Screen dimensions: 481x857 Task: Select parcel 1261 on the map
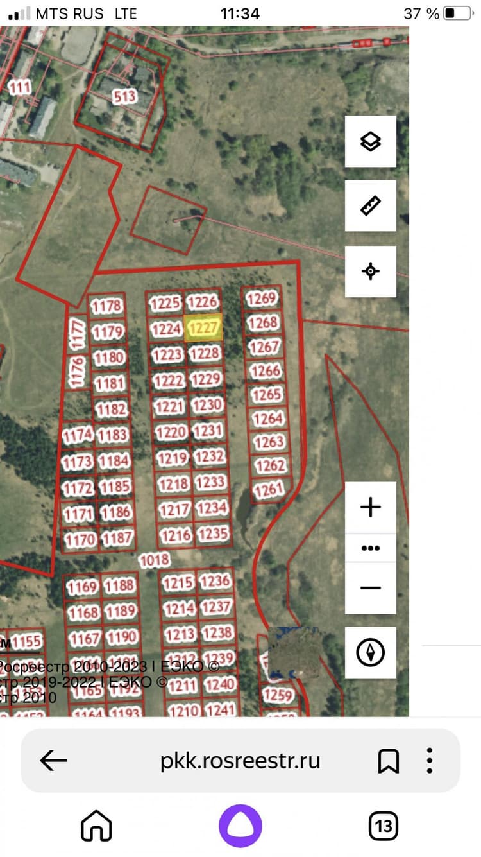(x=269, y=490)
